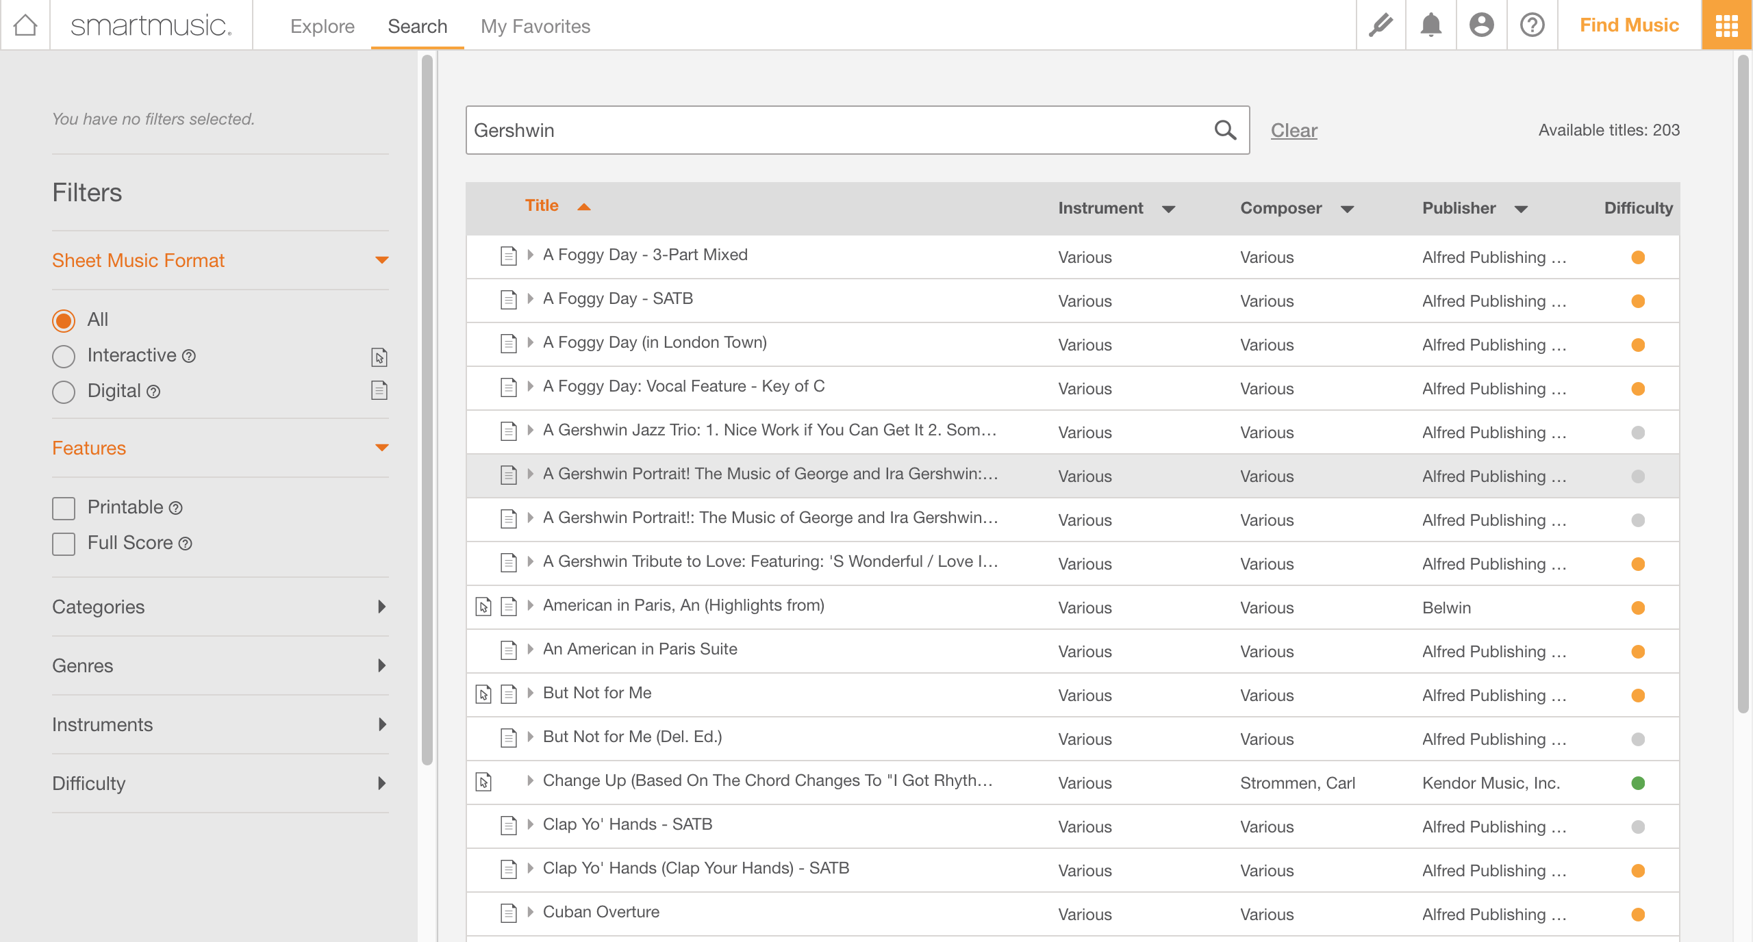Image resolution: width=1753 pixels, height=942 pixels.
Task: Expand the But Not for Me row
Action: coord(531,693)
